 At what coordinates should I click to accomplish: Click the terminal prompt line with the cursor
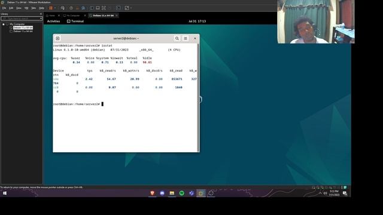[78, 104]
